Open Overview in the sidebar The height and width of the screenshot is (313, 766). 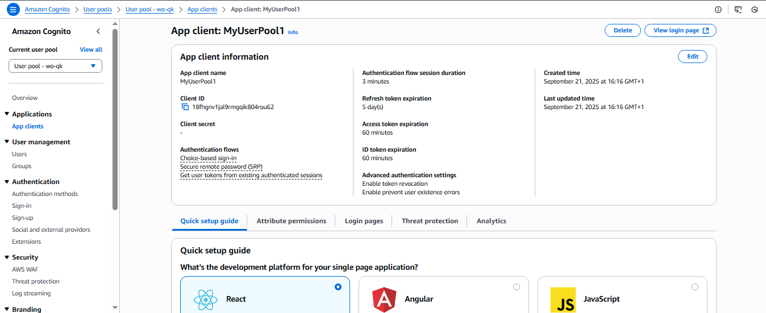pyautogui.click(x=25, y=98)
